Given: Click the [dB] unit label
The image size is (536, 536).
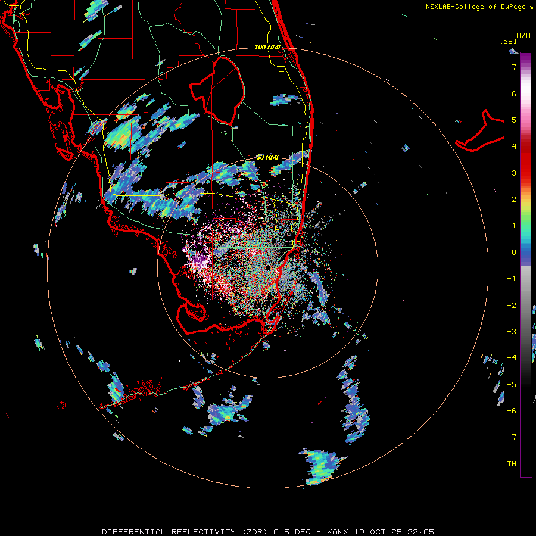Looking at the screenshot, I should (x=509, y=41).
